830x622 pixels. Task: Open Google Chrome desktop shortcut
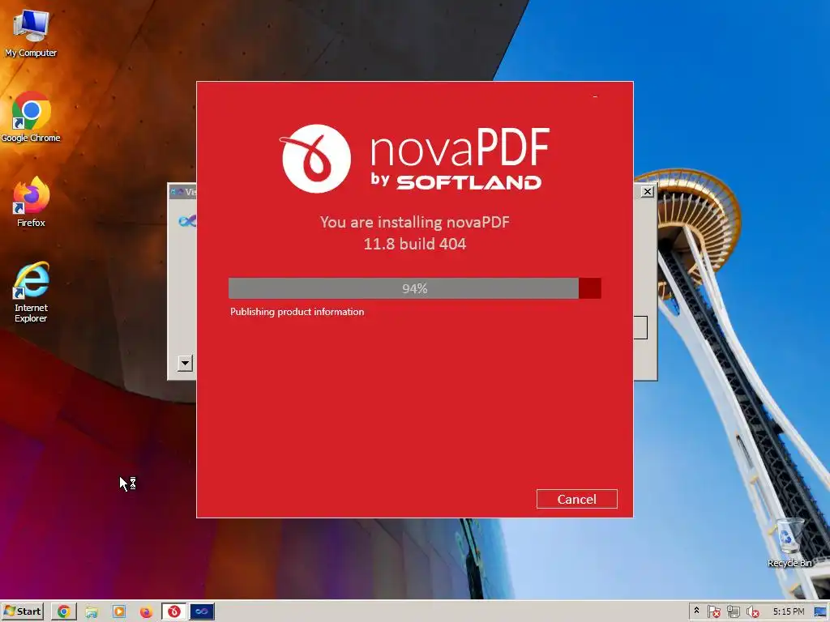[x=31, y=117]
